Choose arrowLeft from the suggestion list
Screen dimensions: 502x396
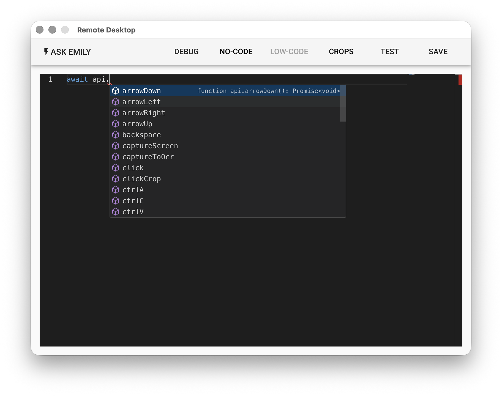point(228,102)
